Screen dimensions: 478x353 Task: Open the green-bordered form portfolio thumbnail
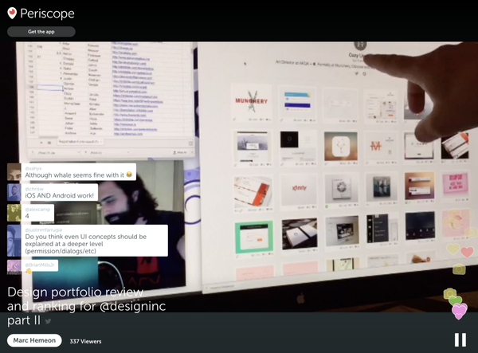click(254, 237)
